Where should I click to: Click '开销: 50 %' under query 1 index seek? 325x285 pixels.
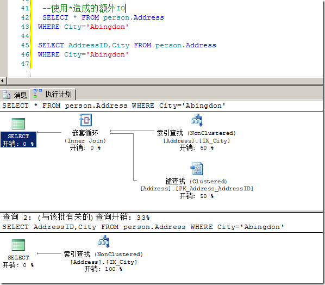[197, 148]
